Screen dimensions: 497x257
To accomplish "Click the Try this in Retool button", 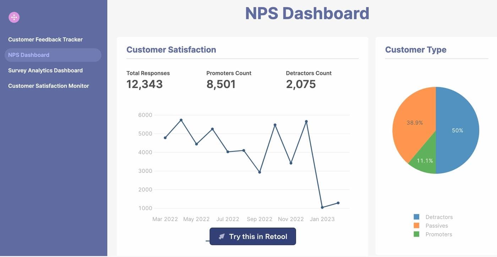I will (253, 236).
